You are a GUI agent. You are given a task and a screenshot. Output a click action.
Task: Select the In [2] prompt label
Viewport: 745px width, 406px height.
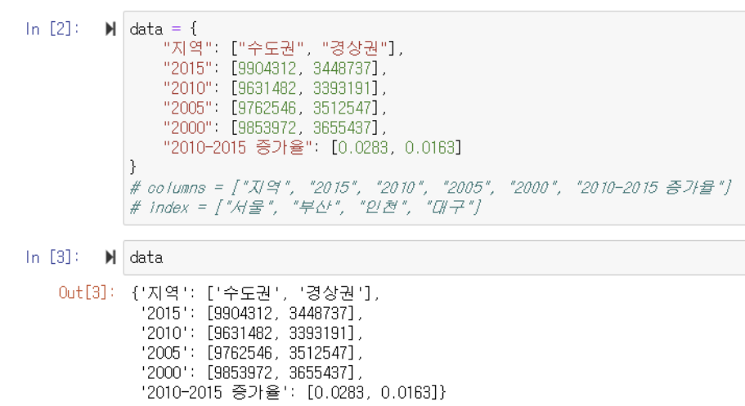[52, 29]
